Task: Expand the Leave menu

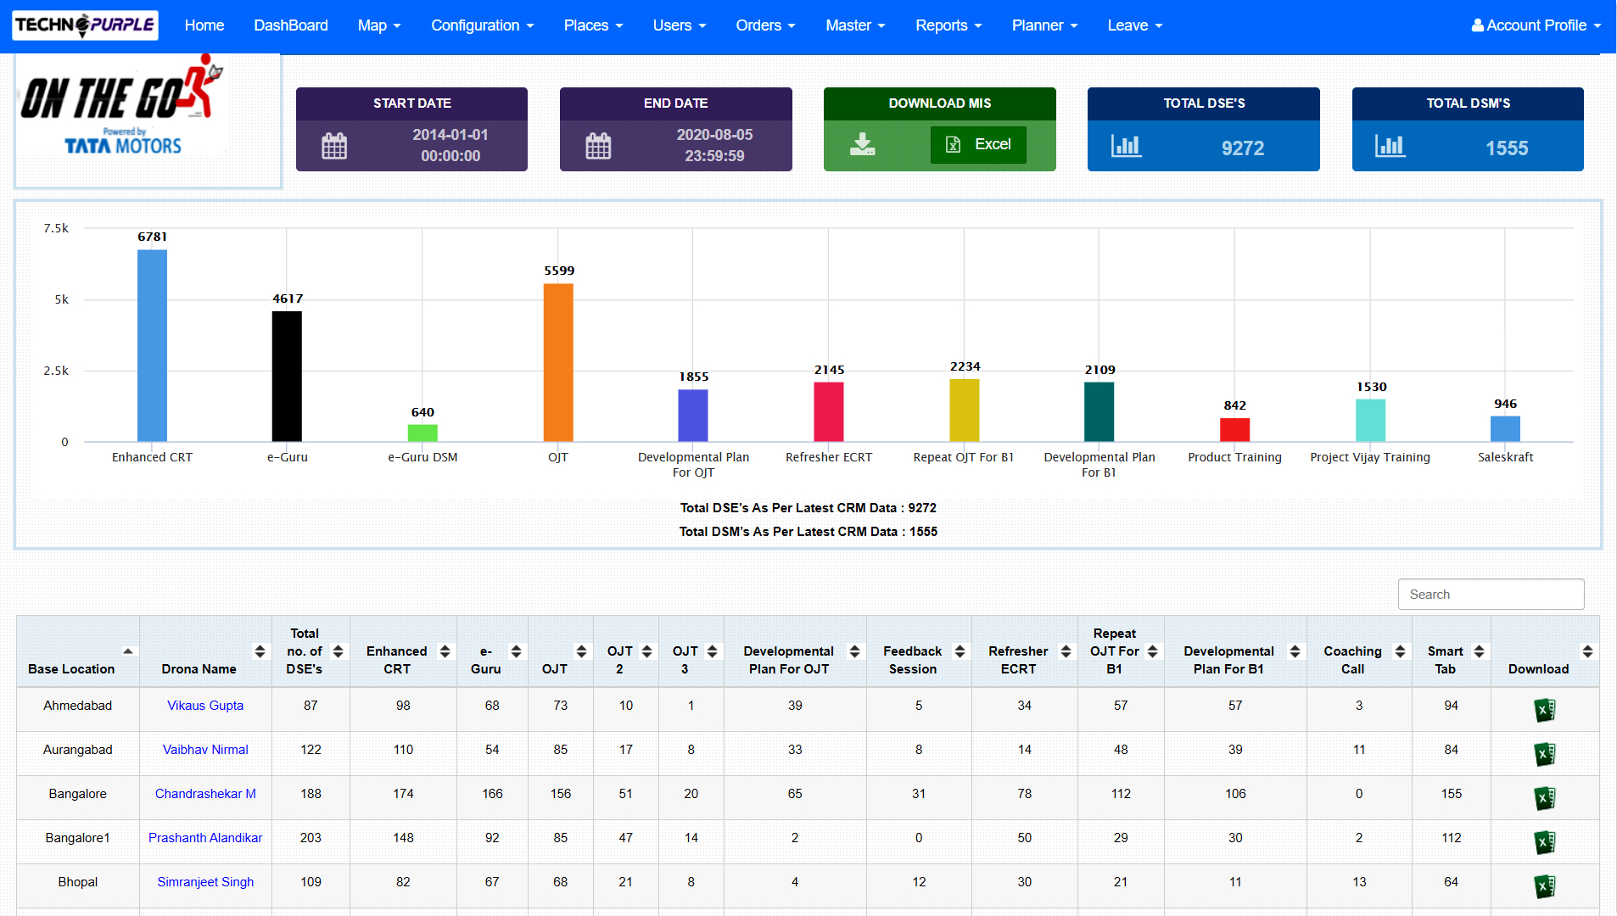Action: (1135, 25)
